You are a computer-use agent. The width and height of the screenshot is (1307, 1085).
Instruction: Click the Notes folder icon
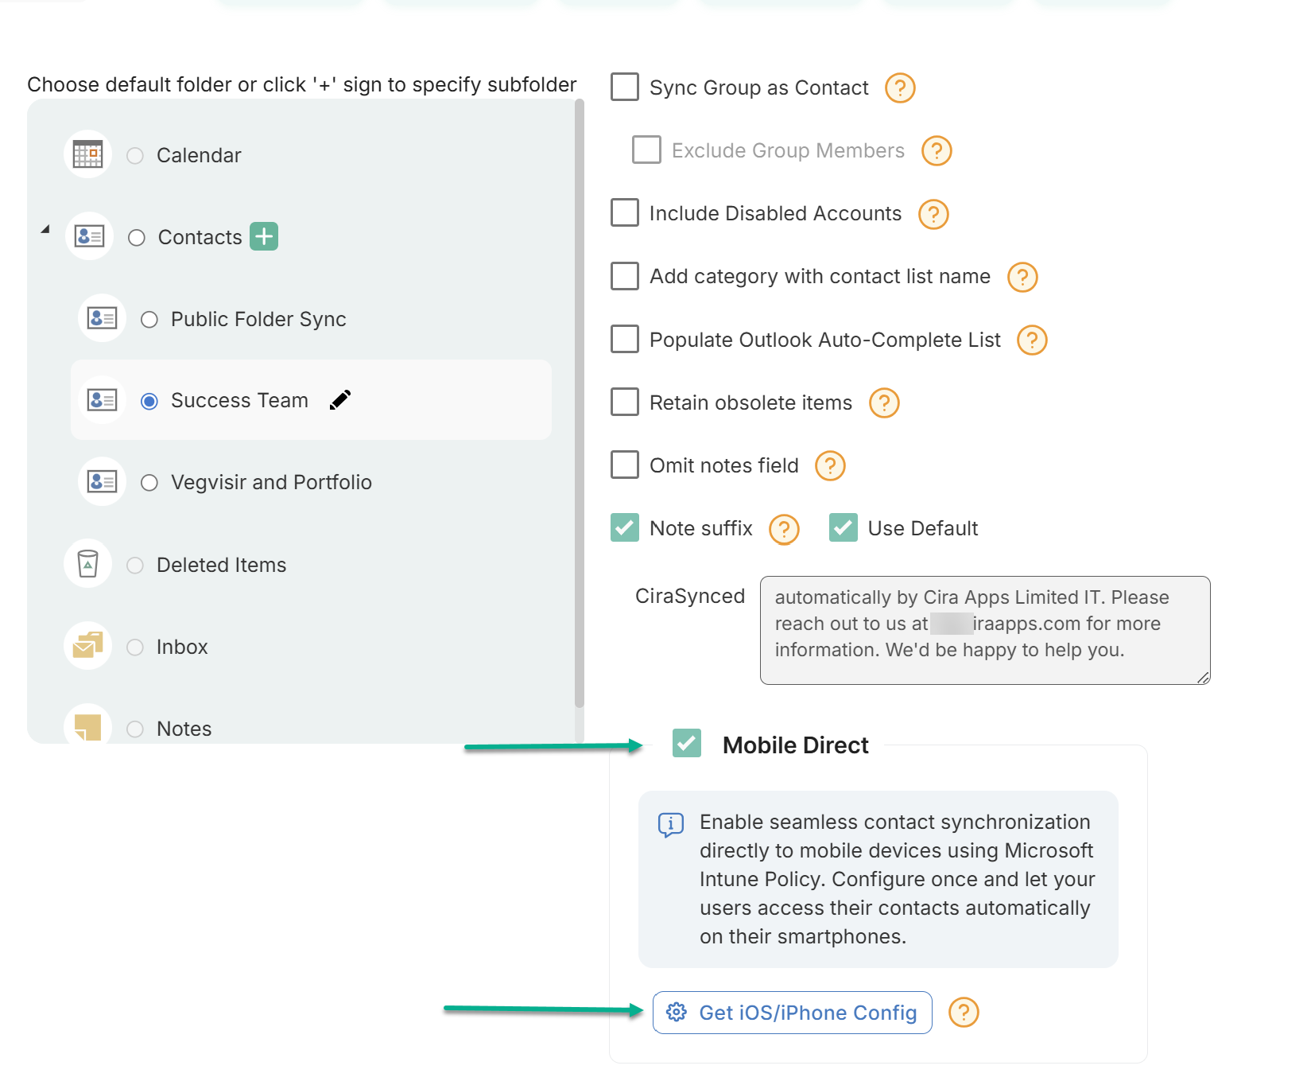(87, 727)
